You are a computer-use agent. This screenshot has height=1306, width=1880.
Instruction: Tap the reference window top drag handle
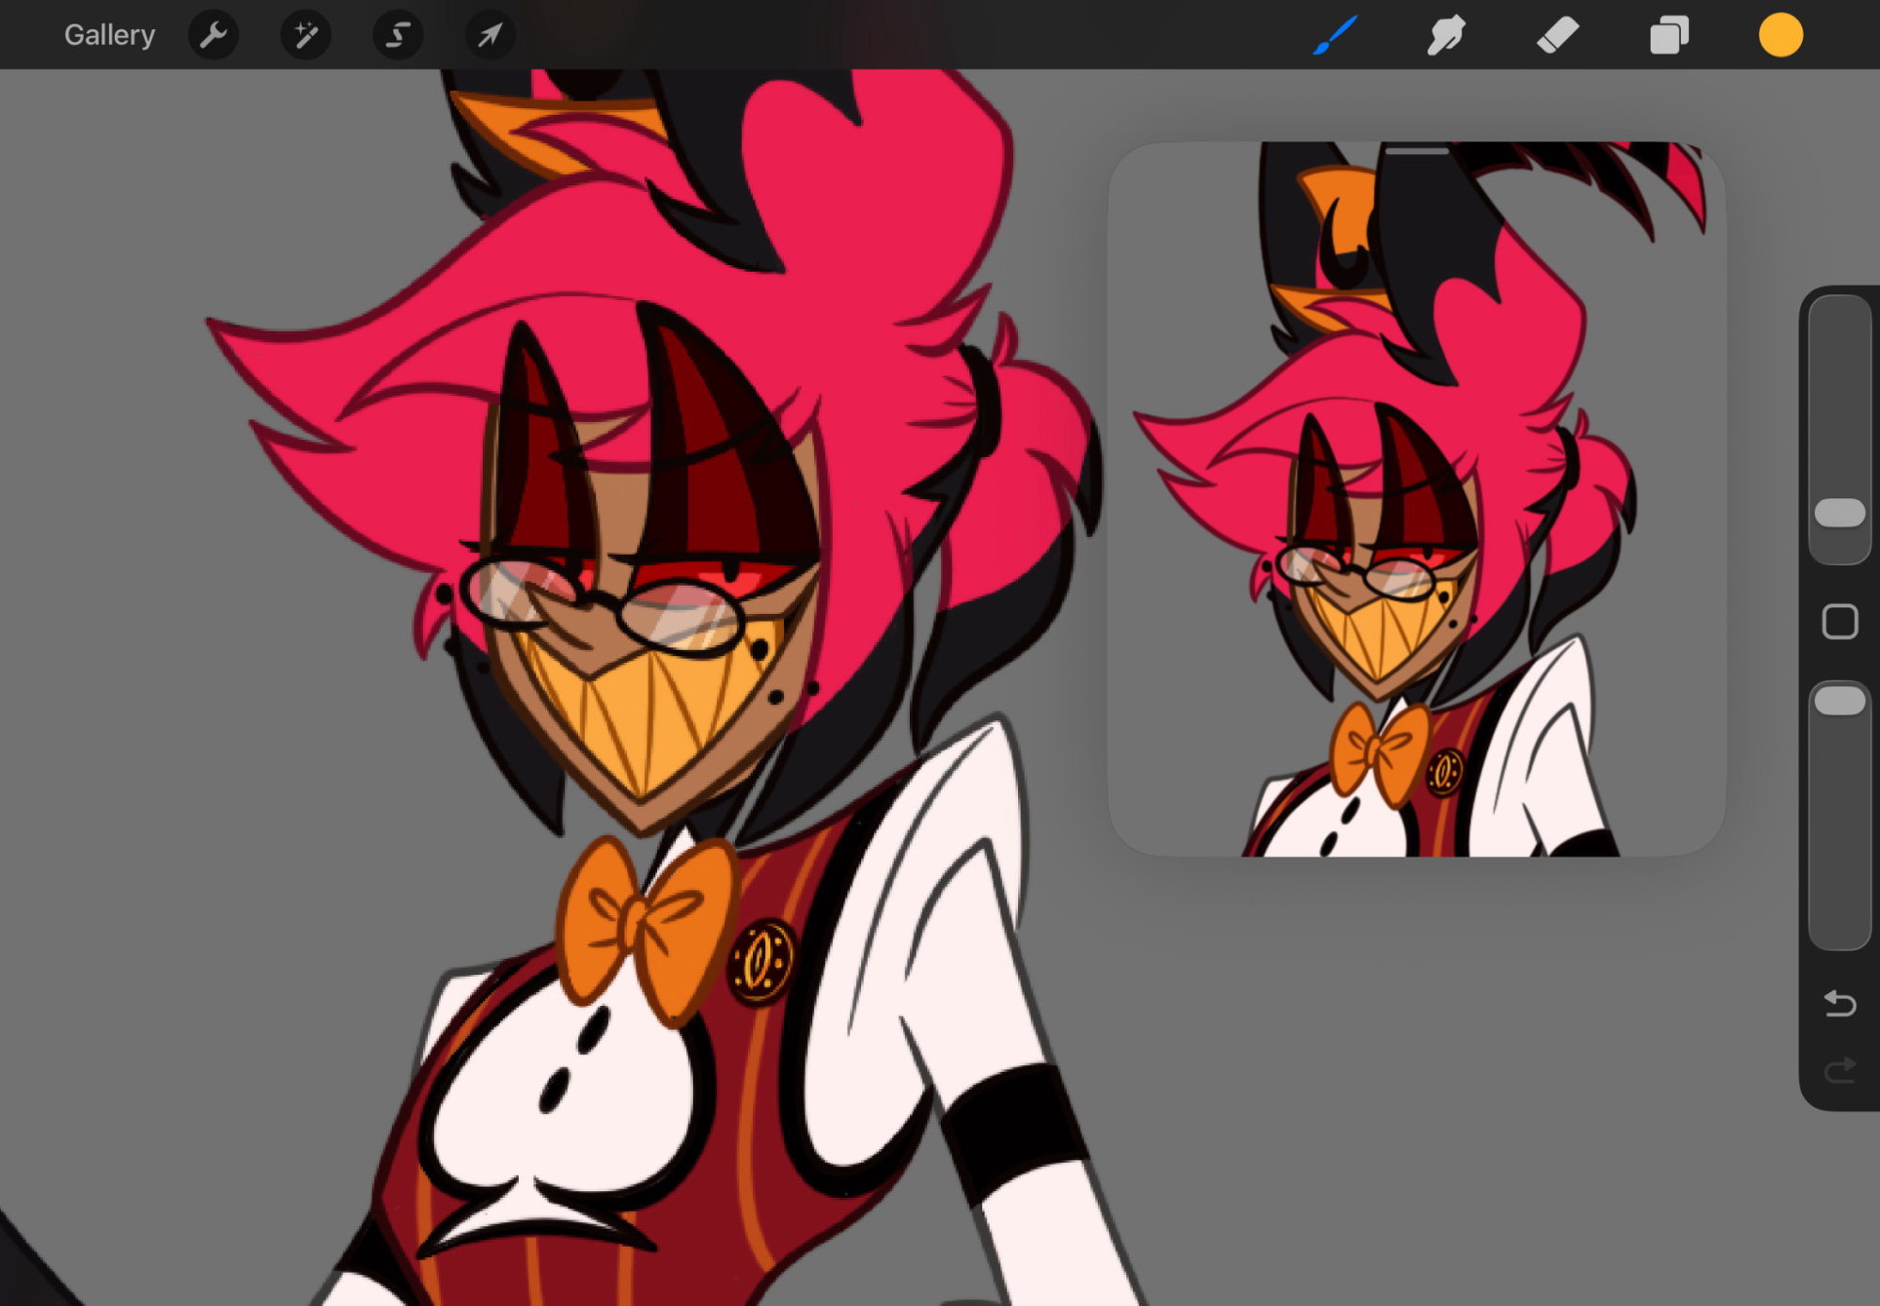1416,150
